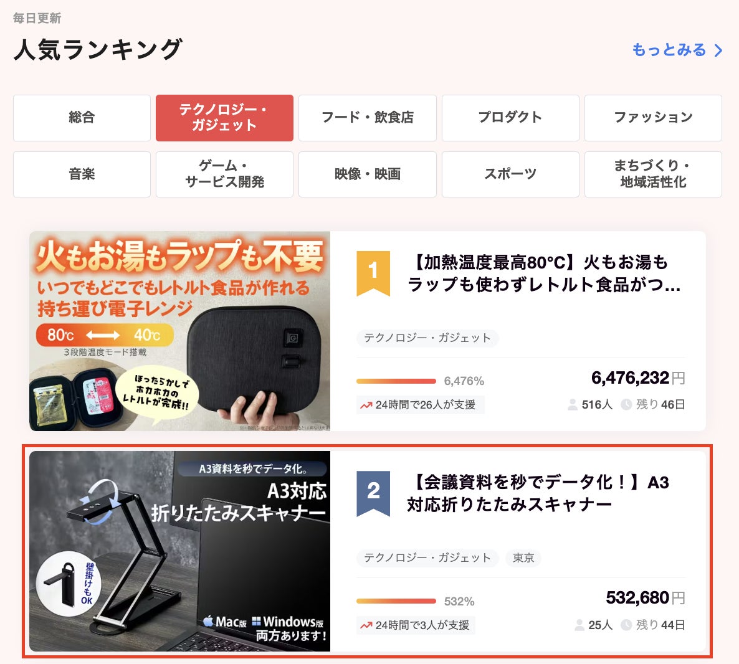Viewport: 739px width, 664px height.
Task: Click the blue rank 2 ribbon badge
Action: [x=373, y=493]
